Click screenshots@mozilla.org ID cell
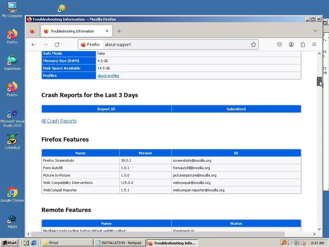329x247 pixels. (x=236, y=160)
